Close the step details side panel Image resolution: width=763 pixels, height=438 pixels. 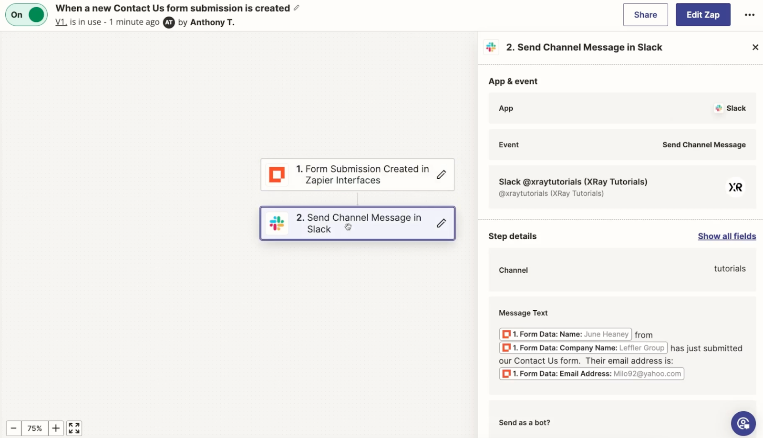tap(755, 47)
